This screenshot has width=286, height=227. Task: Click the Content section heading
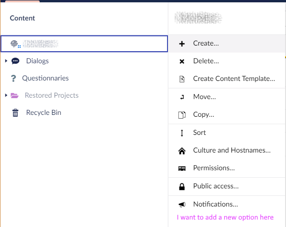click(x=22, y=18)
